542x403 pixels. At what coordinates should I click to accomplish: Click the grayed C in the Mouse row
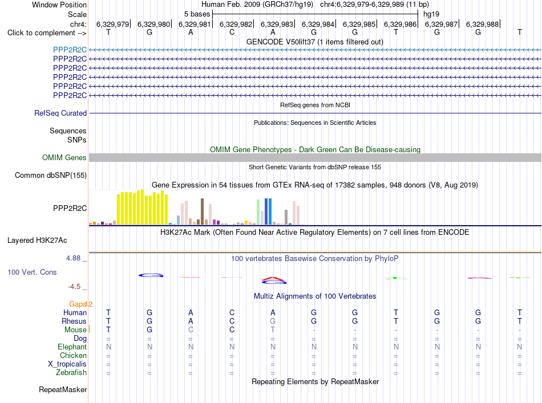coord(191,330)
